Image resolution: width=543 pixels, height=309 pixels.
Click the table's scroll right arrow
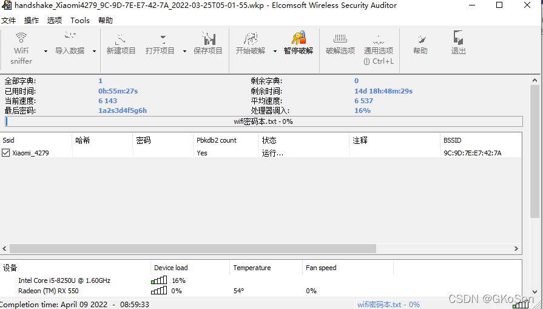coord(516,249)
